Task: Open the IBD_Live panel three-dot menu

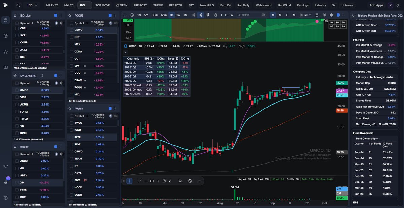Action: coord(61,16)
